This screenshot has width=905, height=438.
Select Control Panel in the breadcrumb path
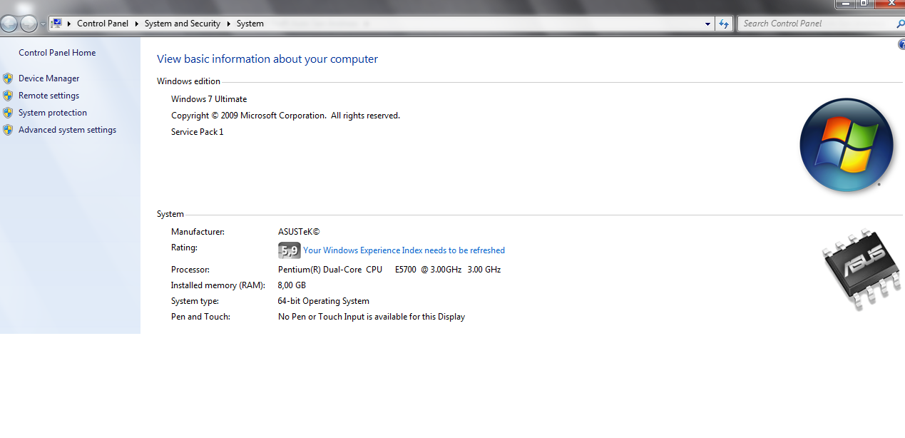pos(103,24)
